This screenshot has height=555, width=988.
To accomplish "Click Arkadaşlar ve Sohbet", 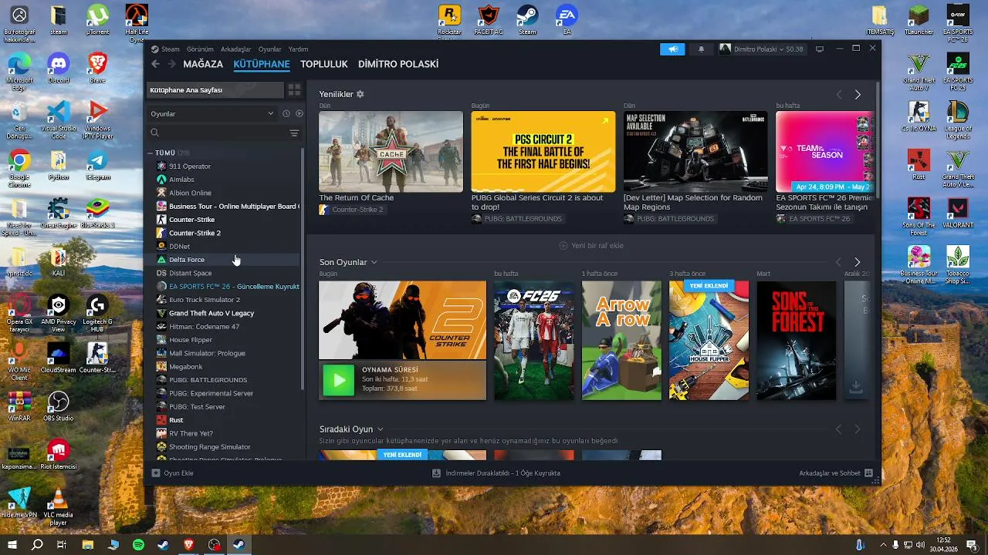I will [x=836, y=473].
